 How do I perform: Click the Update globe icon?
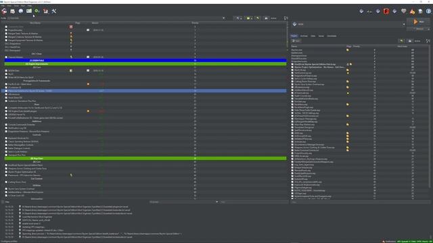pyautogui.click(x=420, y=11)
